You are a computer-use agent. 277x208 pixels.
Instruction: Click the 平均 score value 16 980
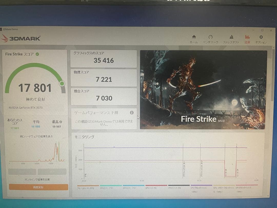point(36,127)
